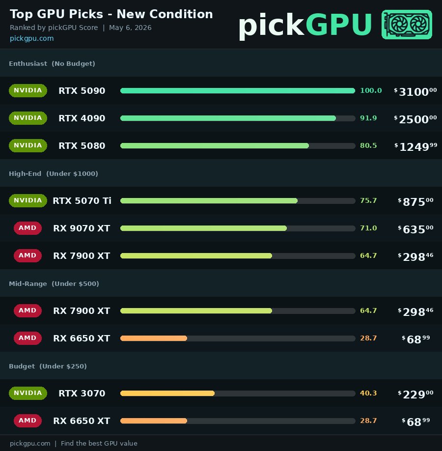The image size is (442, 451).
Task: Click the $3100 price of the RTX 5090
Action: pos(415,92)
